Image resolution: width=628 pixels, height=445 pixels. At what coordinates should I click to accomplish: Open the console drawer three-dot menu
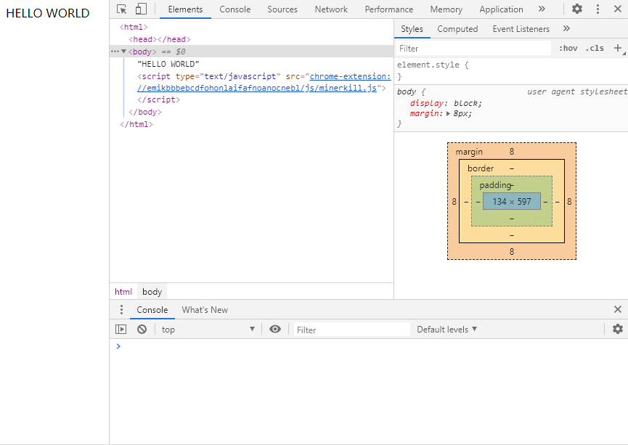[x=121, y=310]
